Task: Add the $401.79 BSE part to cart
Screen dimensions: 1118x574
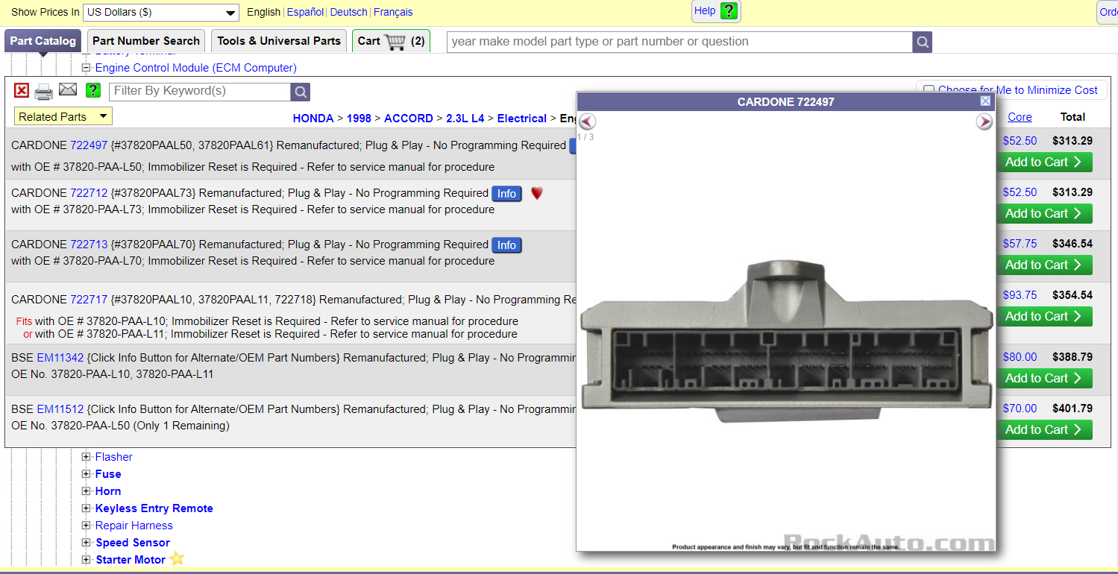Action: point(1044,430)
